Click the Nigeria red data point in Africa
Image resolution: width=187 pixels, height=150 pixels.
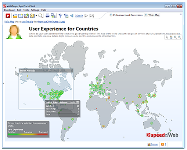tap(97, 108)
